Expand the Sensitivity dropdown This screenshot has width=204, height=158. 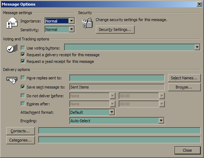point(72,29)
